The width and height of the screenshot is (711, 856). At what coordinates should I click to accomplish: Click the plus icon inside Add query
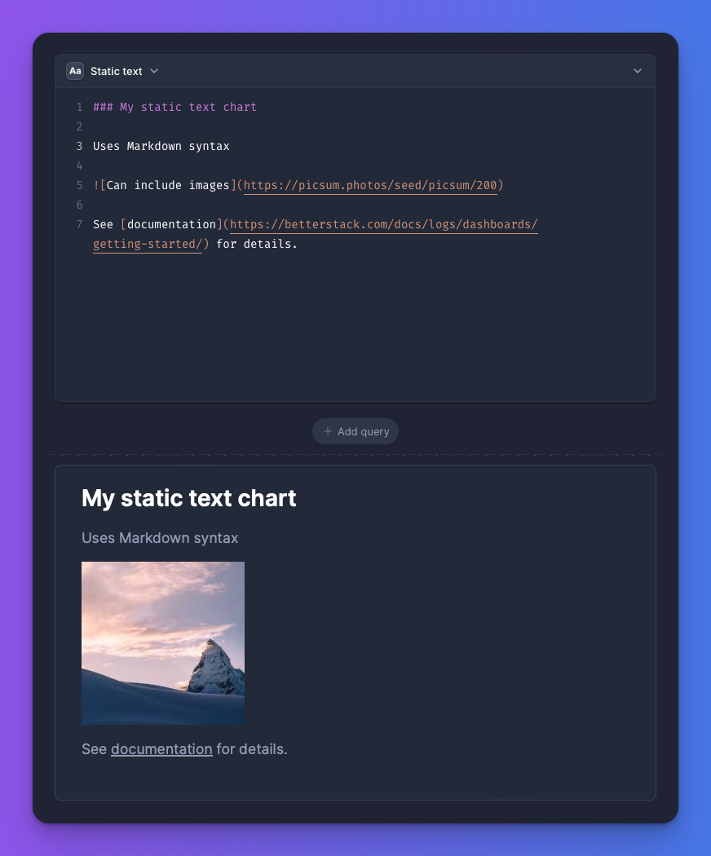(326, 431)
